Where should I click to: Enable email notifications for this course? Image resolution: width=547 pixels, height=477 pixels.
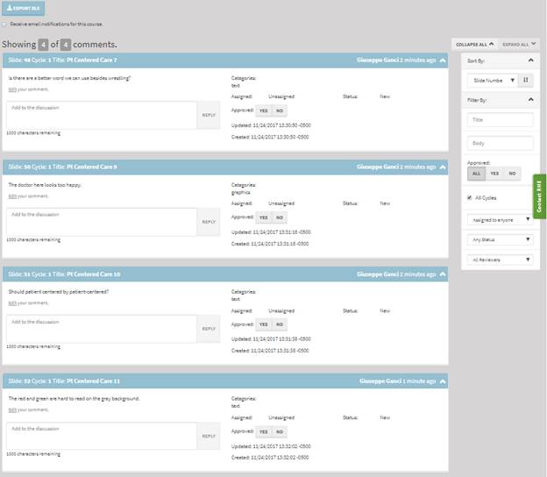4,25
